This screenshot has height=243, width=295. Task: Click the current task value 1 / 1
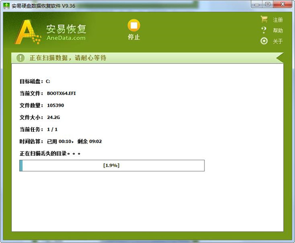52,129
